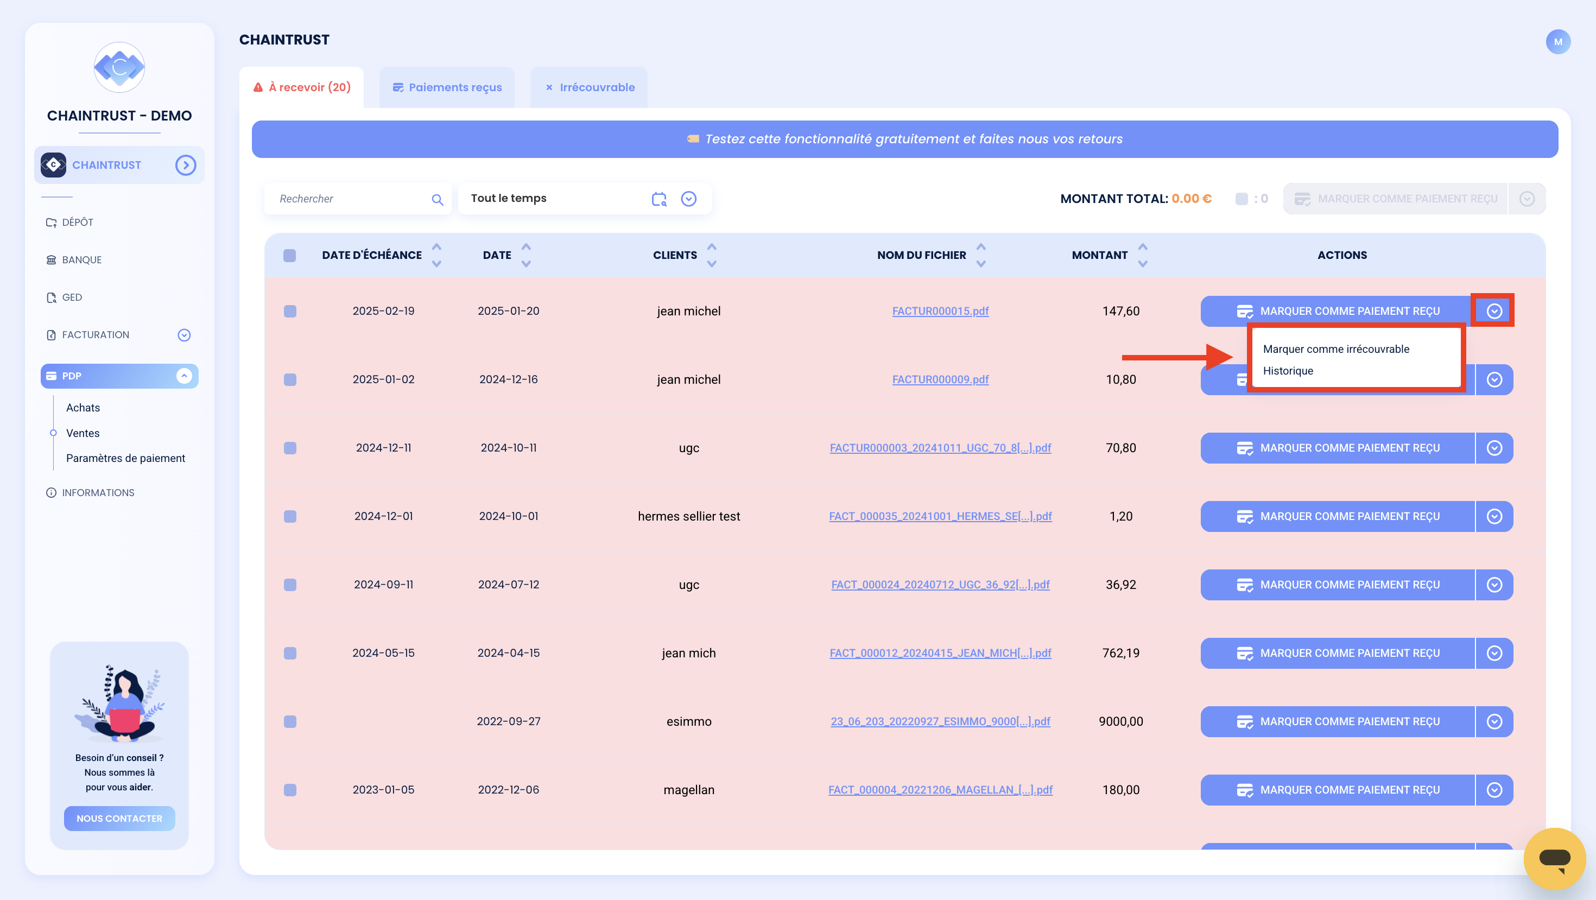Sort Date column with sort arrows
The width and height of the screenshot is (1596, 900).
tap(526, 255)
